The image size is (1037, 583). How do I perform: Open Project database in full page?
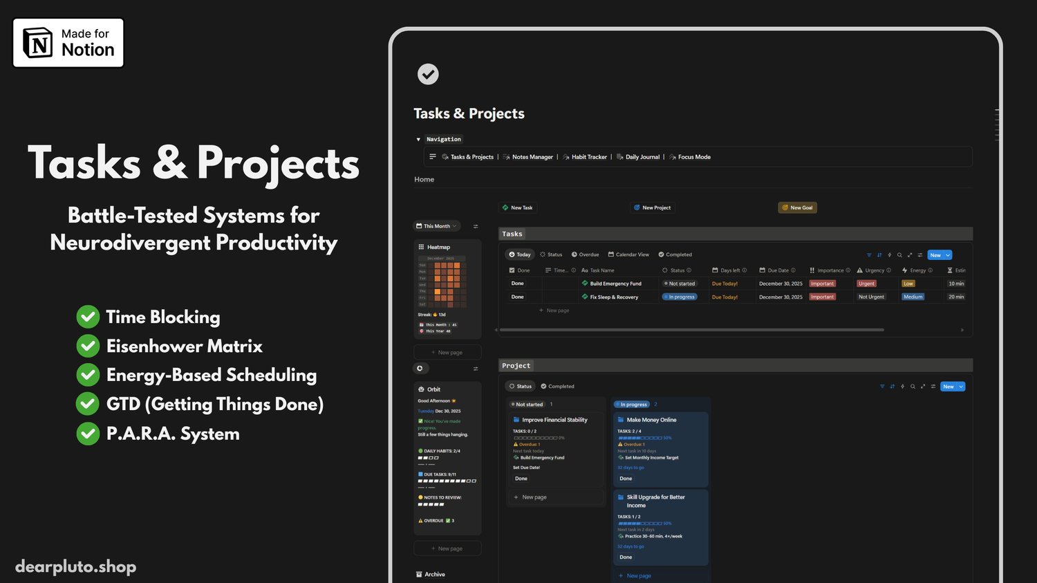[923, 387]
